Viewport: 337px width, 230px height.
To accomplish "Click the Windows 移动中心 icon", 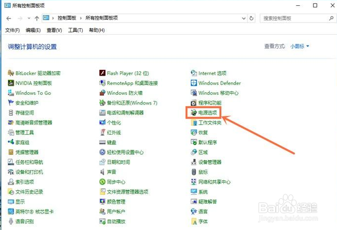I will [193, 93].
